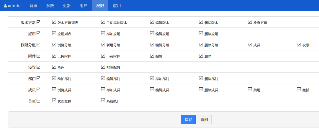This screenshot has width=319, height=134.
Task: Uncheck the 检查更新 checkbox
Action: point(250,22)
